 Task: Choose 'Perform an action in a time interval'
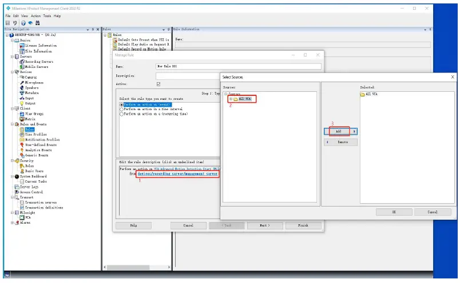tap(121, 109)
